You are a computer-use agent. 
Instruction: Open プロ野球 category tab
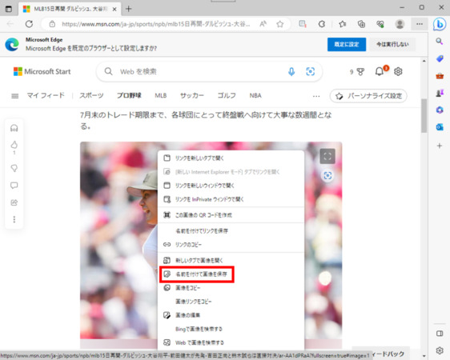coord(129,95)
